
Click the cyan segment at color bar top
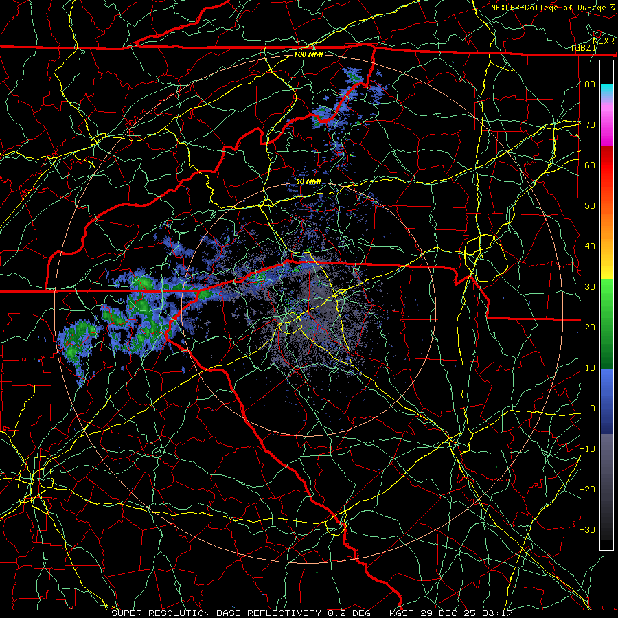[606, 91]
